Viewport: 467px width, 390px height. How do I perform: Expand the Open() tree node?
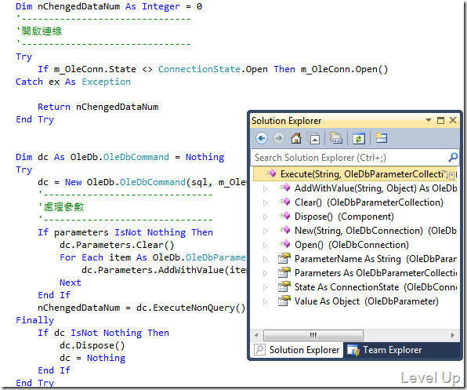[265, 245]
